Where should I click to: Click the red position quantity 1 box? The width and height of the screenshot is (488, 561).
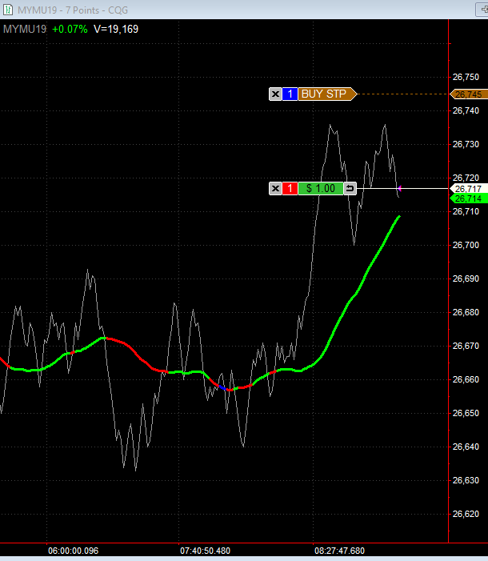(x=290, y=189)
